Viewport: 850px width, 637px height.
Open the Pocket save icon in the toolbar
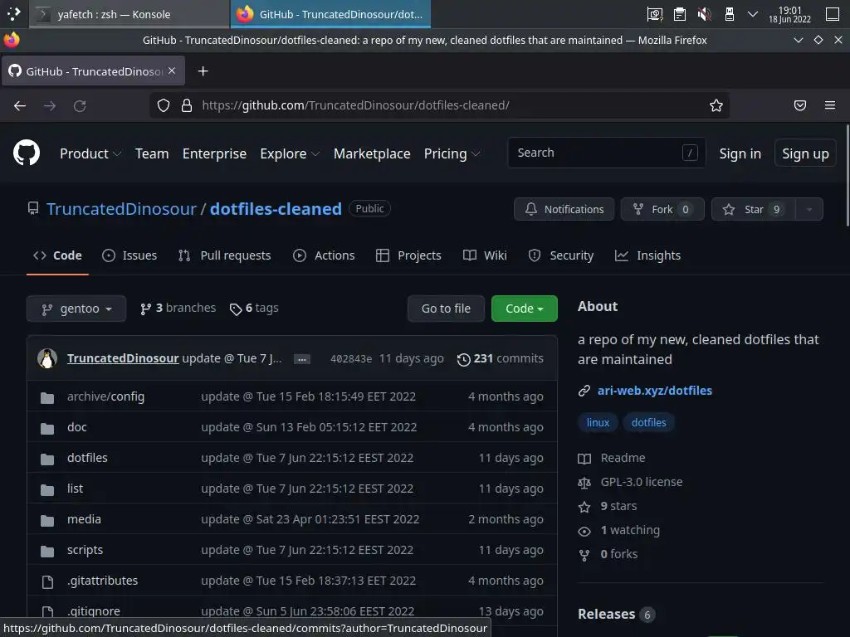[x=800, y=105]
